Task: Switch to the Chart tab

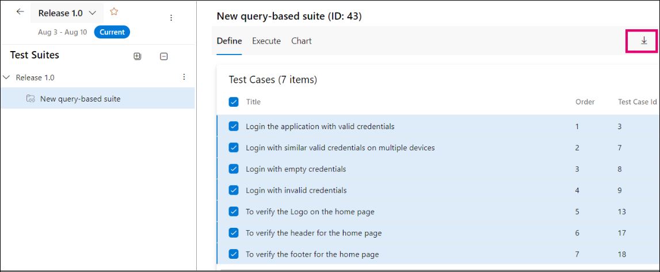Action: 302,41
